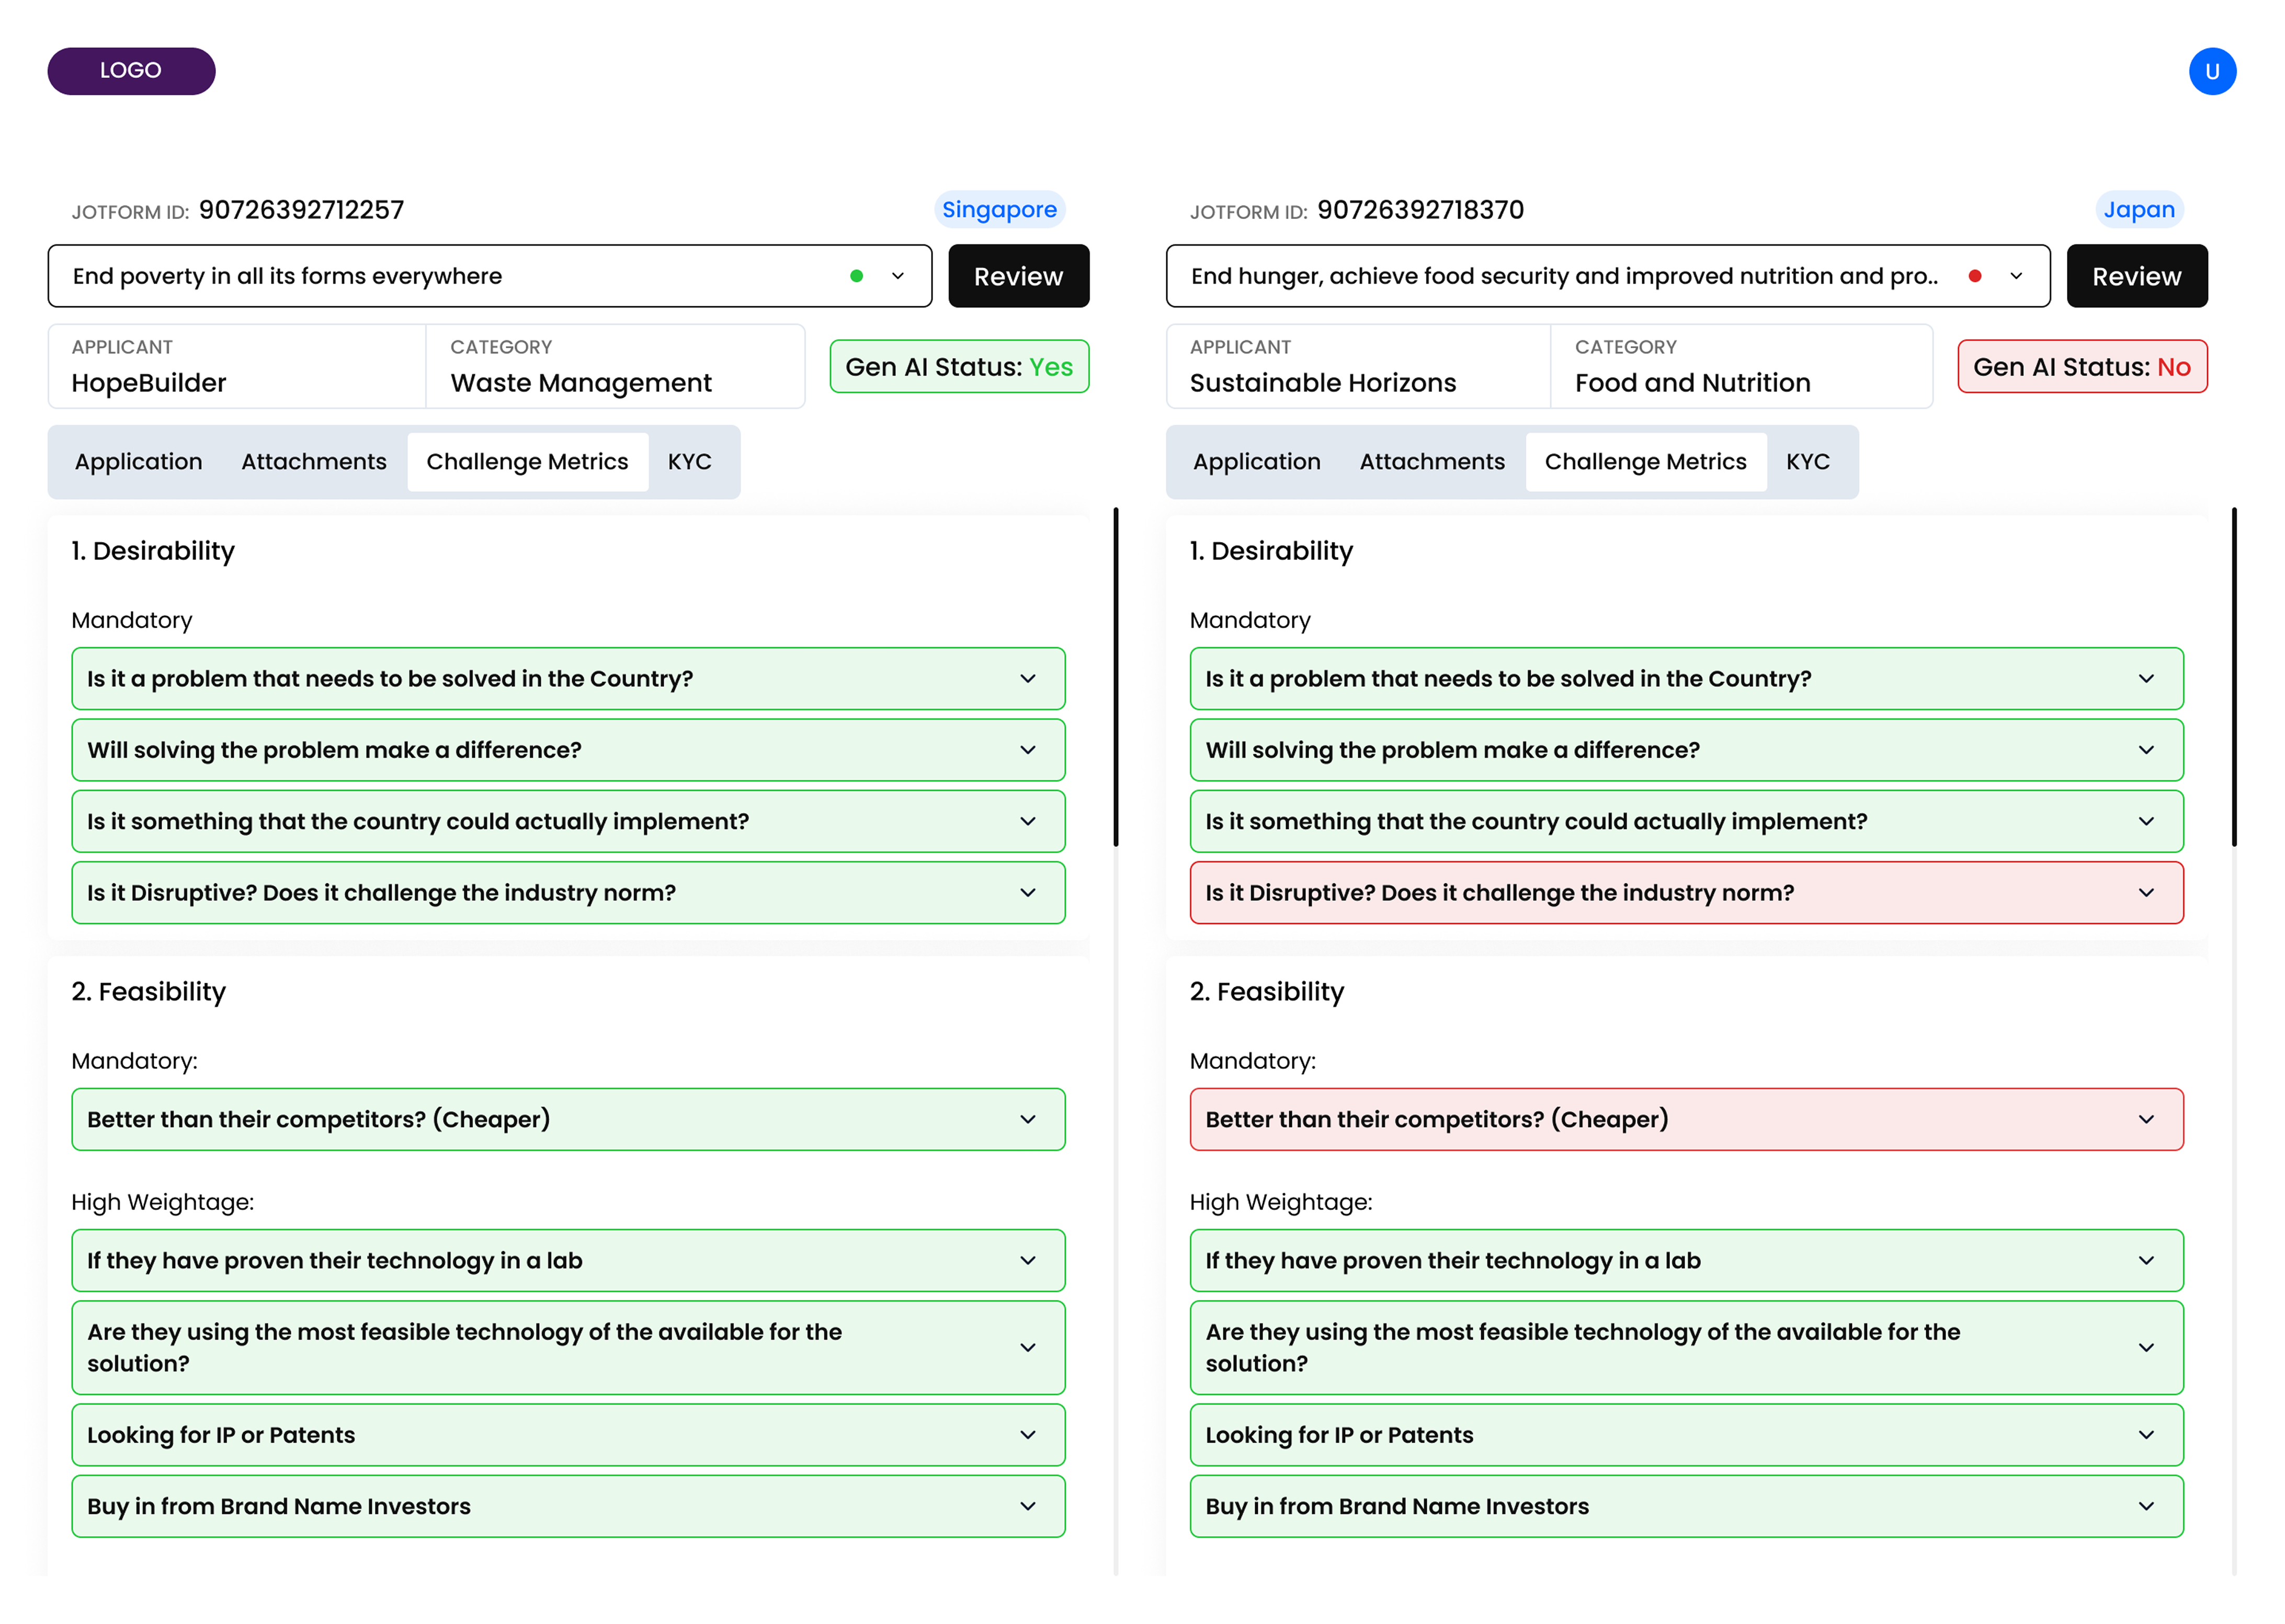
Task: Select Sustainable Horizons' Challenge Metrics tab
Action: pyautogui.click(x=1646, y=462)
